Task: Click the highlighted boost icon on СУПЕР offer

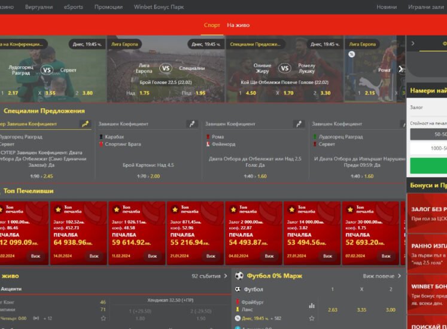Action: pyautogui.click(x=86, y=124)
